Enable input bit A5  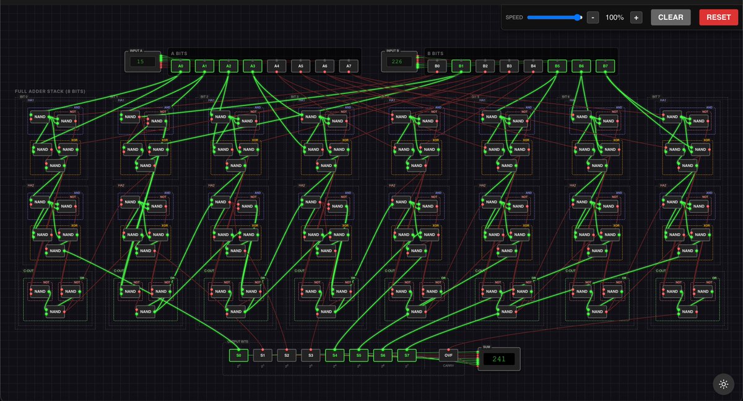[301, 66]
